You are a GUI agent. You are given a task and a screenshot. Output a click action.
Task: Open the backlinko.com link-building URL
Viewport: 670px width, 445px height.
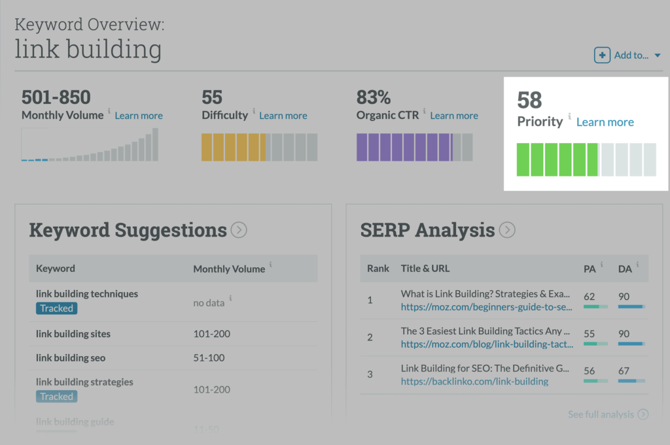[474, 382]
